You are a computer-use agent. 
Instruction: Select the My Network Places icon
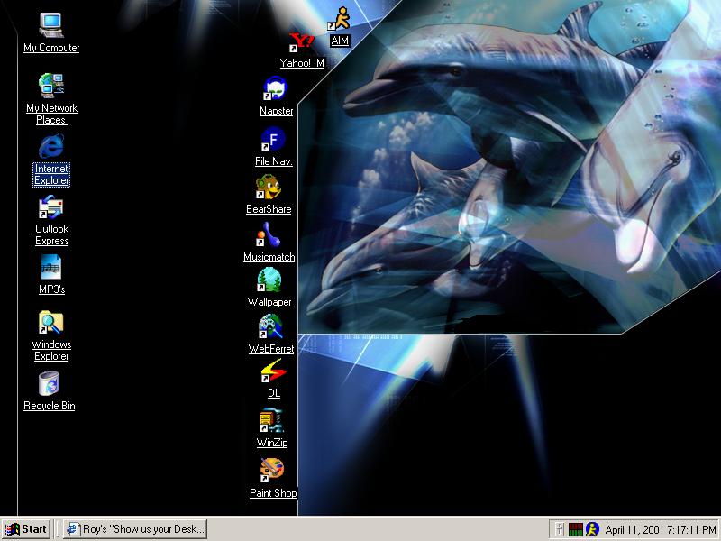51,86
